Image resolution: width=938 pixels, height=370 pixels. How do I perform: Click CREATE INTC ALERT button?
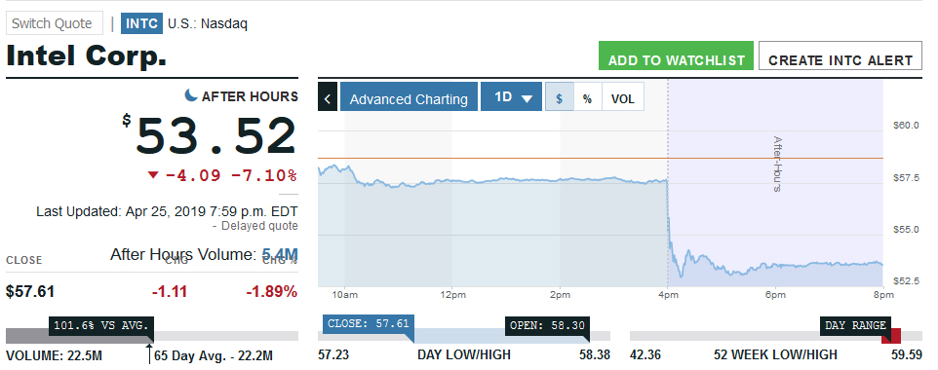point(840,56)
